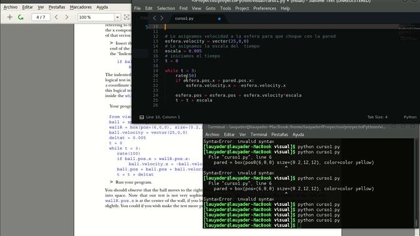Open Ayuda menu in the PDF viewer
The height and width of the screenshot is (236, 420).
(x=102, y=7)
